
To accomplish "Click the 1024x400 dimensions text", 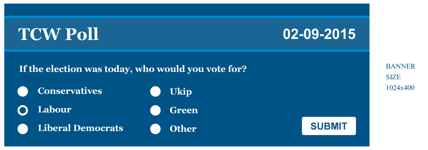I will coord(400,88).
